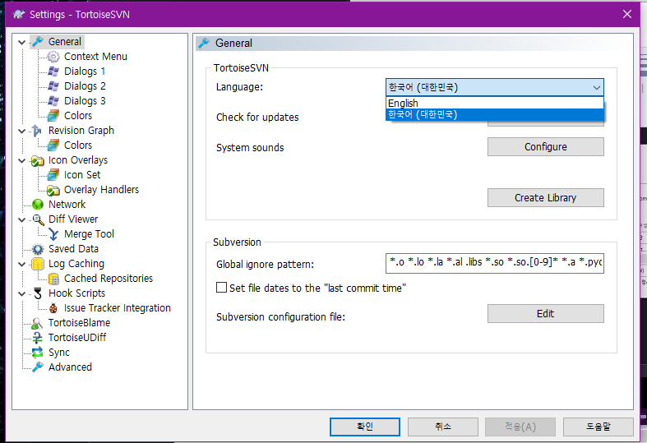Open the Network settings page

pyautogui.click(x=67, y=205)
